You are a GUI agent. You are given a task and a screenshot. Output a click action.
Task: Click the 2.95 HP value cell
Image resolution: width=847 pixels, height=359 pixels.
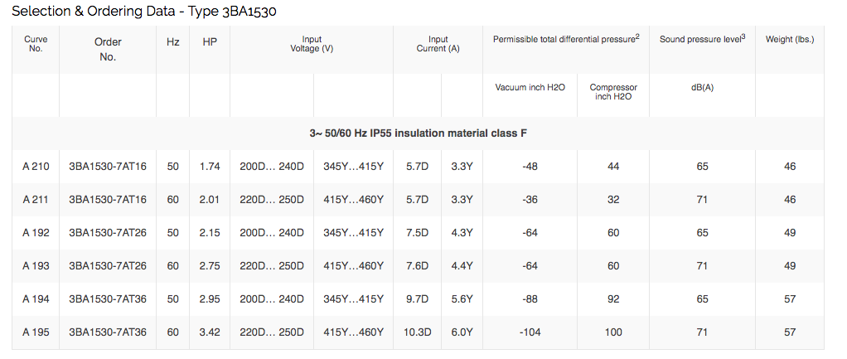(210, 299)
